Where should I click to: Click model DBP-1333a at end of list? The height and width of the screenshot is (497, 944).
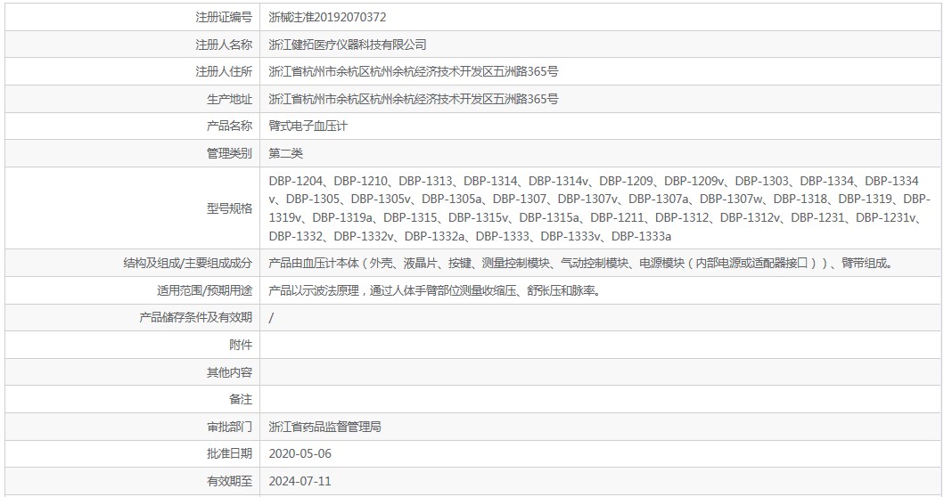(641, 236)
